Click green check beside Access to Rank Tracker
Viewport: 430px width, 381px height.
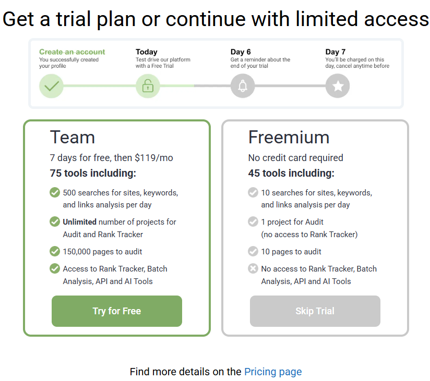pos(55,268)
